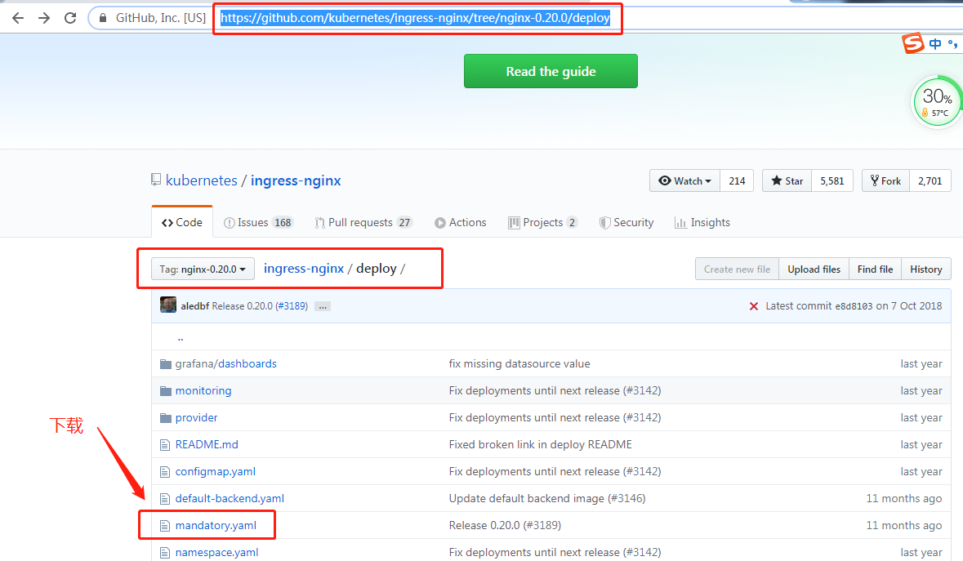
Task: Click the green Read the guide button
Action: point(551,71)
